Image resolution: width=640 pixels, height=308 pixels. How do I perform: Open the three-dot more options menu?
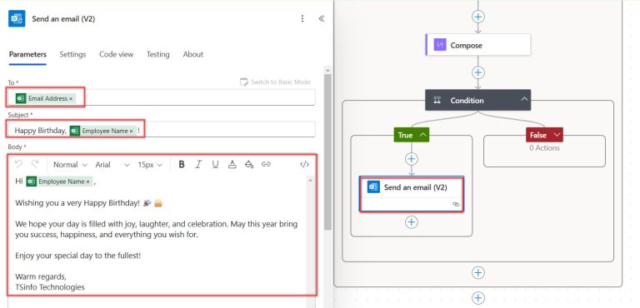302,18
